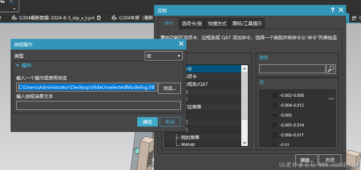Switch to the 命令 tab

point(168,23)
